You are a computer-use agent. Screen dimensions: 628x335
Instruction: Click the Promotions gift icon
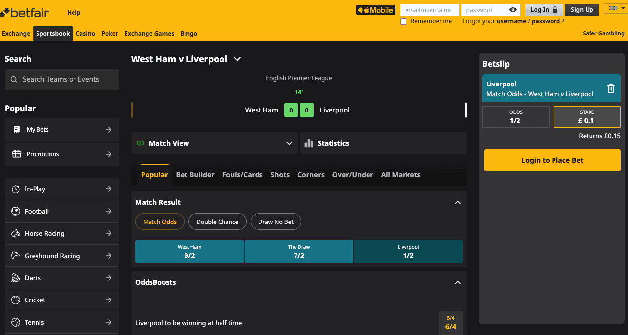[x=17, y=154]
